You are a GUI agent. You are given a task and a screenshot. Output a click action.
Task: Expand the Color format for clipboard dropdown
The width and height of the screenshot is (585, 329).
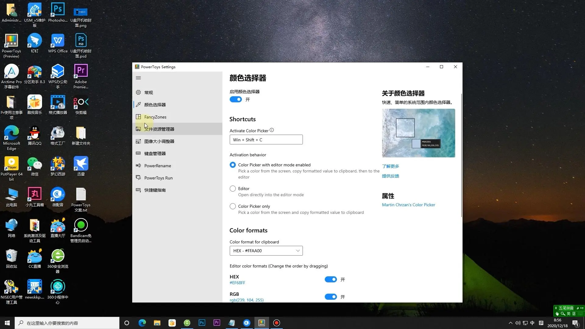coord(266,251)
